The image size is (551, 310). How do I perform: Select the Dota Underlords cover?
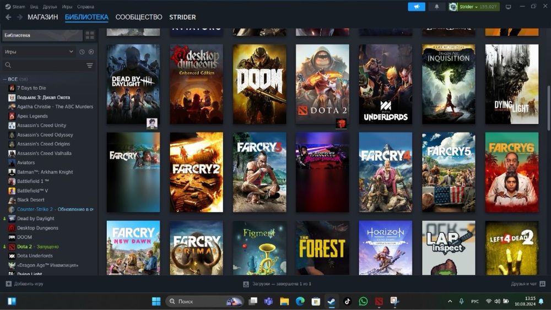[x=386, y=84]
